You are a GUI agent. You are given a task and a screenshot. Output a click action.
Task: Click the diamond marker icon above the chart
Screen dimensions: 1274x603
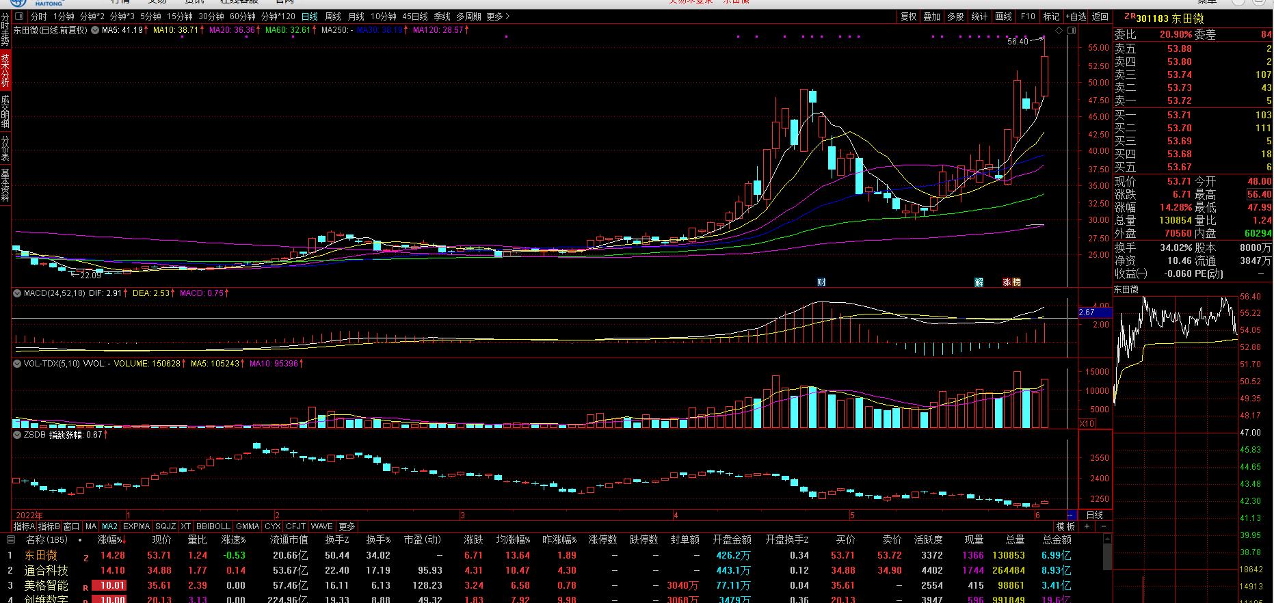[x=1059, y=31]
